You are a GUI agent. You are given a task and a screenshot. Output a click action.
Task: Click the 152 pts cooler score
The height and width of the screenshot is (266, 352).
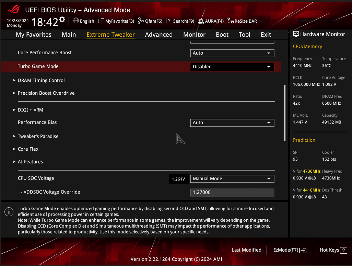329,159
